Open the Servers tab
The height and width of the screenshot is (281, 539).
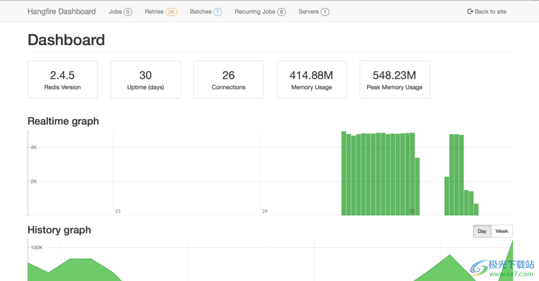pos(314,12)
